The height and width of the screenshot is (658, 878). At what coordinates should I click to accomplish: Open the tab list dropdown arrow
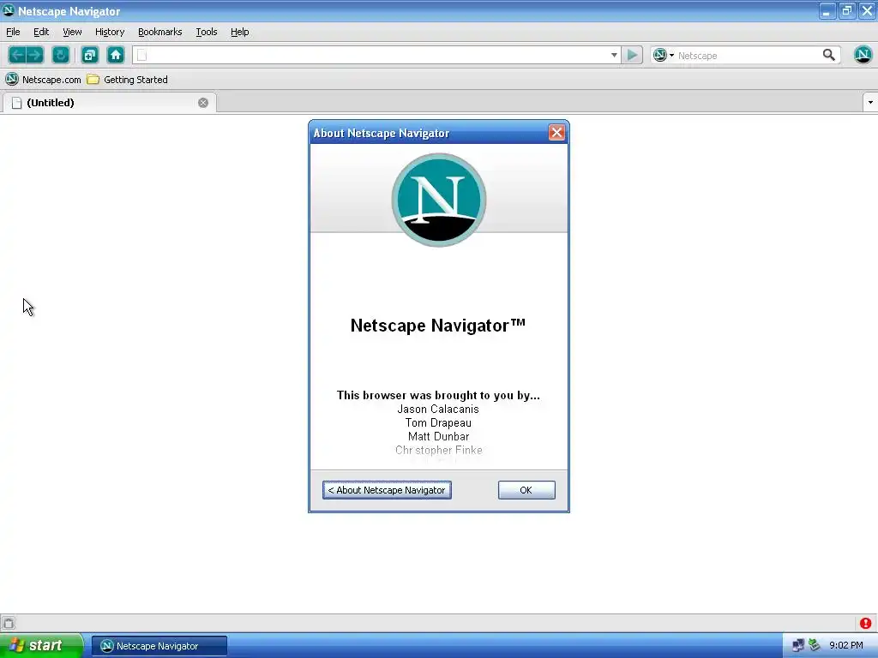pos(870,103)
